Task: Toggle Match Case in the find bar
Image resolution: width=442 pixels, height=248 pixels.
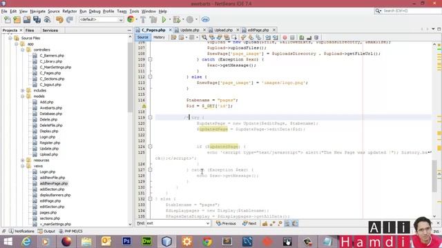Action: [x=265, y=223]
